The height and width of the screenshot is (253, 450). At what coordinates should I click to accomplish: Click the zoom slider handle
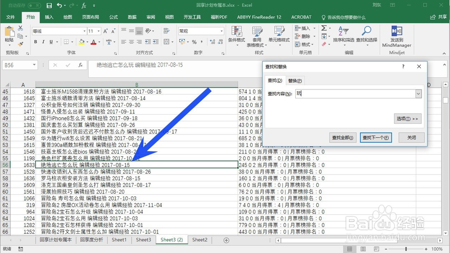click(x=406, y=249)
